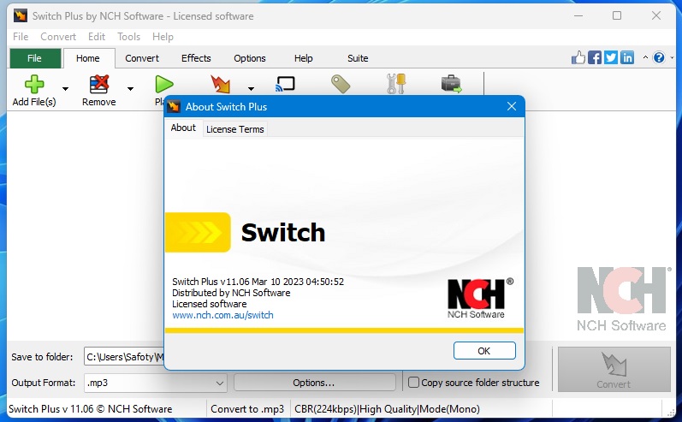Click the tag editor icon
Screen dimensions: 682x422
click(340, 85)
